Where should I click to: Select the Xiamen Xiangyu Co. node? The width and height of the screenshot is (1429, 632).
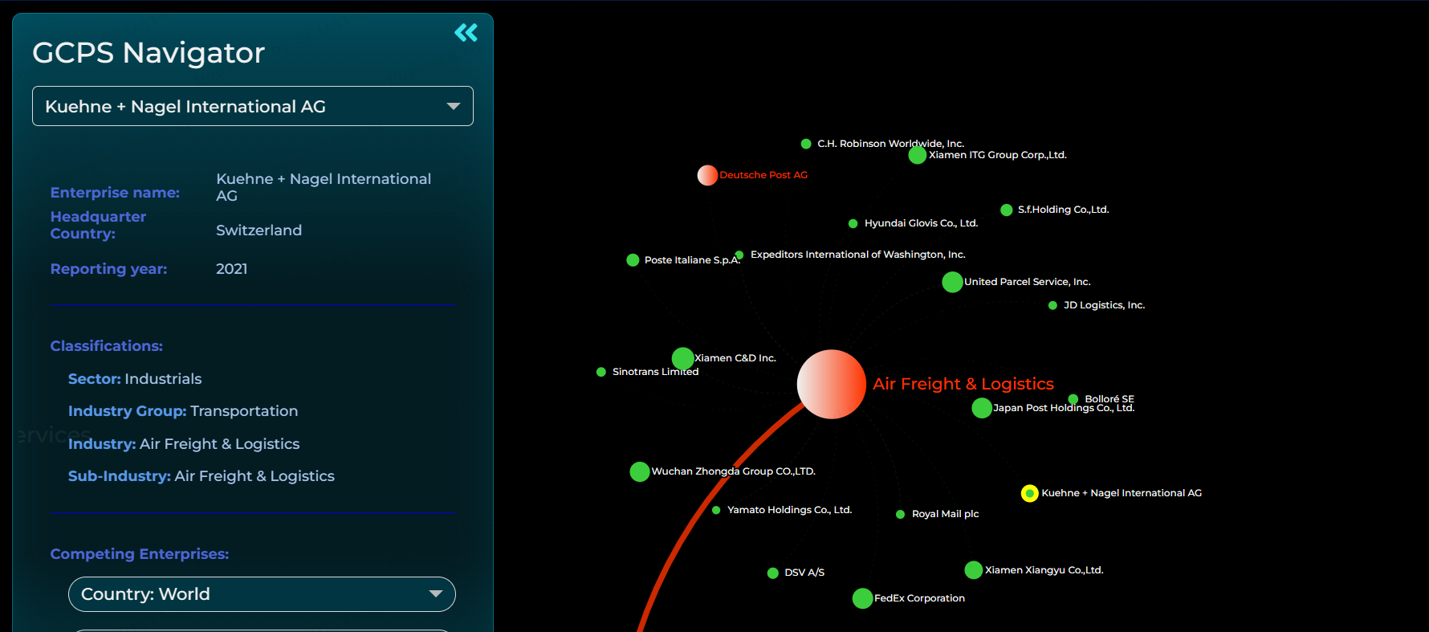click(973, 570)
